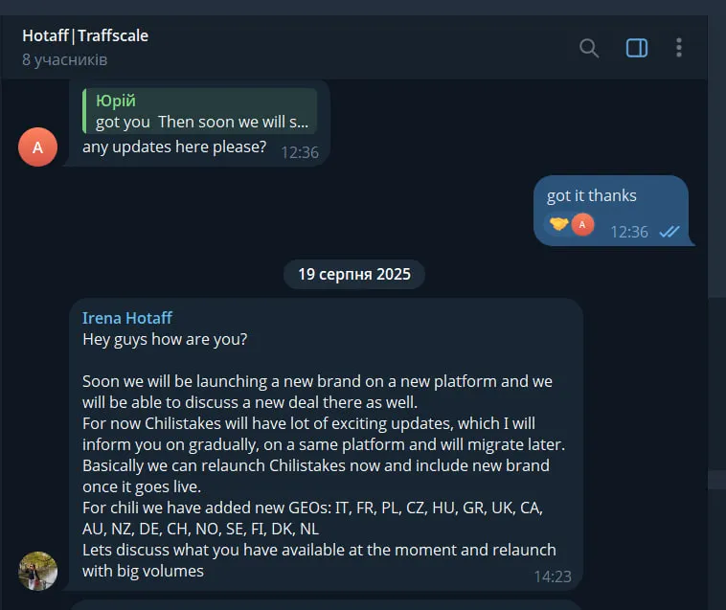This screenshot has height=610, width=726.
Task: Click the 14:23 timestamp on Irena's message
Action: pyautogui.click(x=553, y=576)
